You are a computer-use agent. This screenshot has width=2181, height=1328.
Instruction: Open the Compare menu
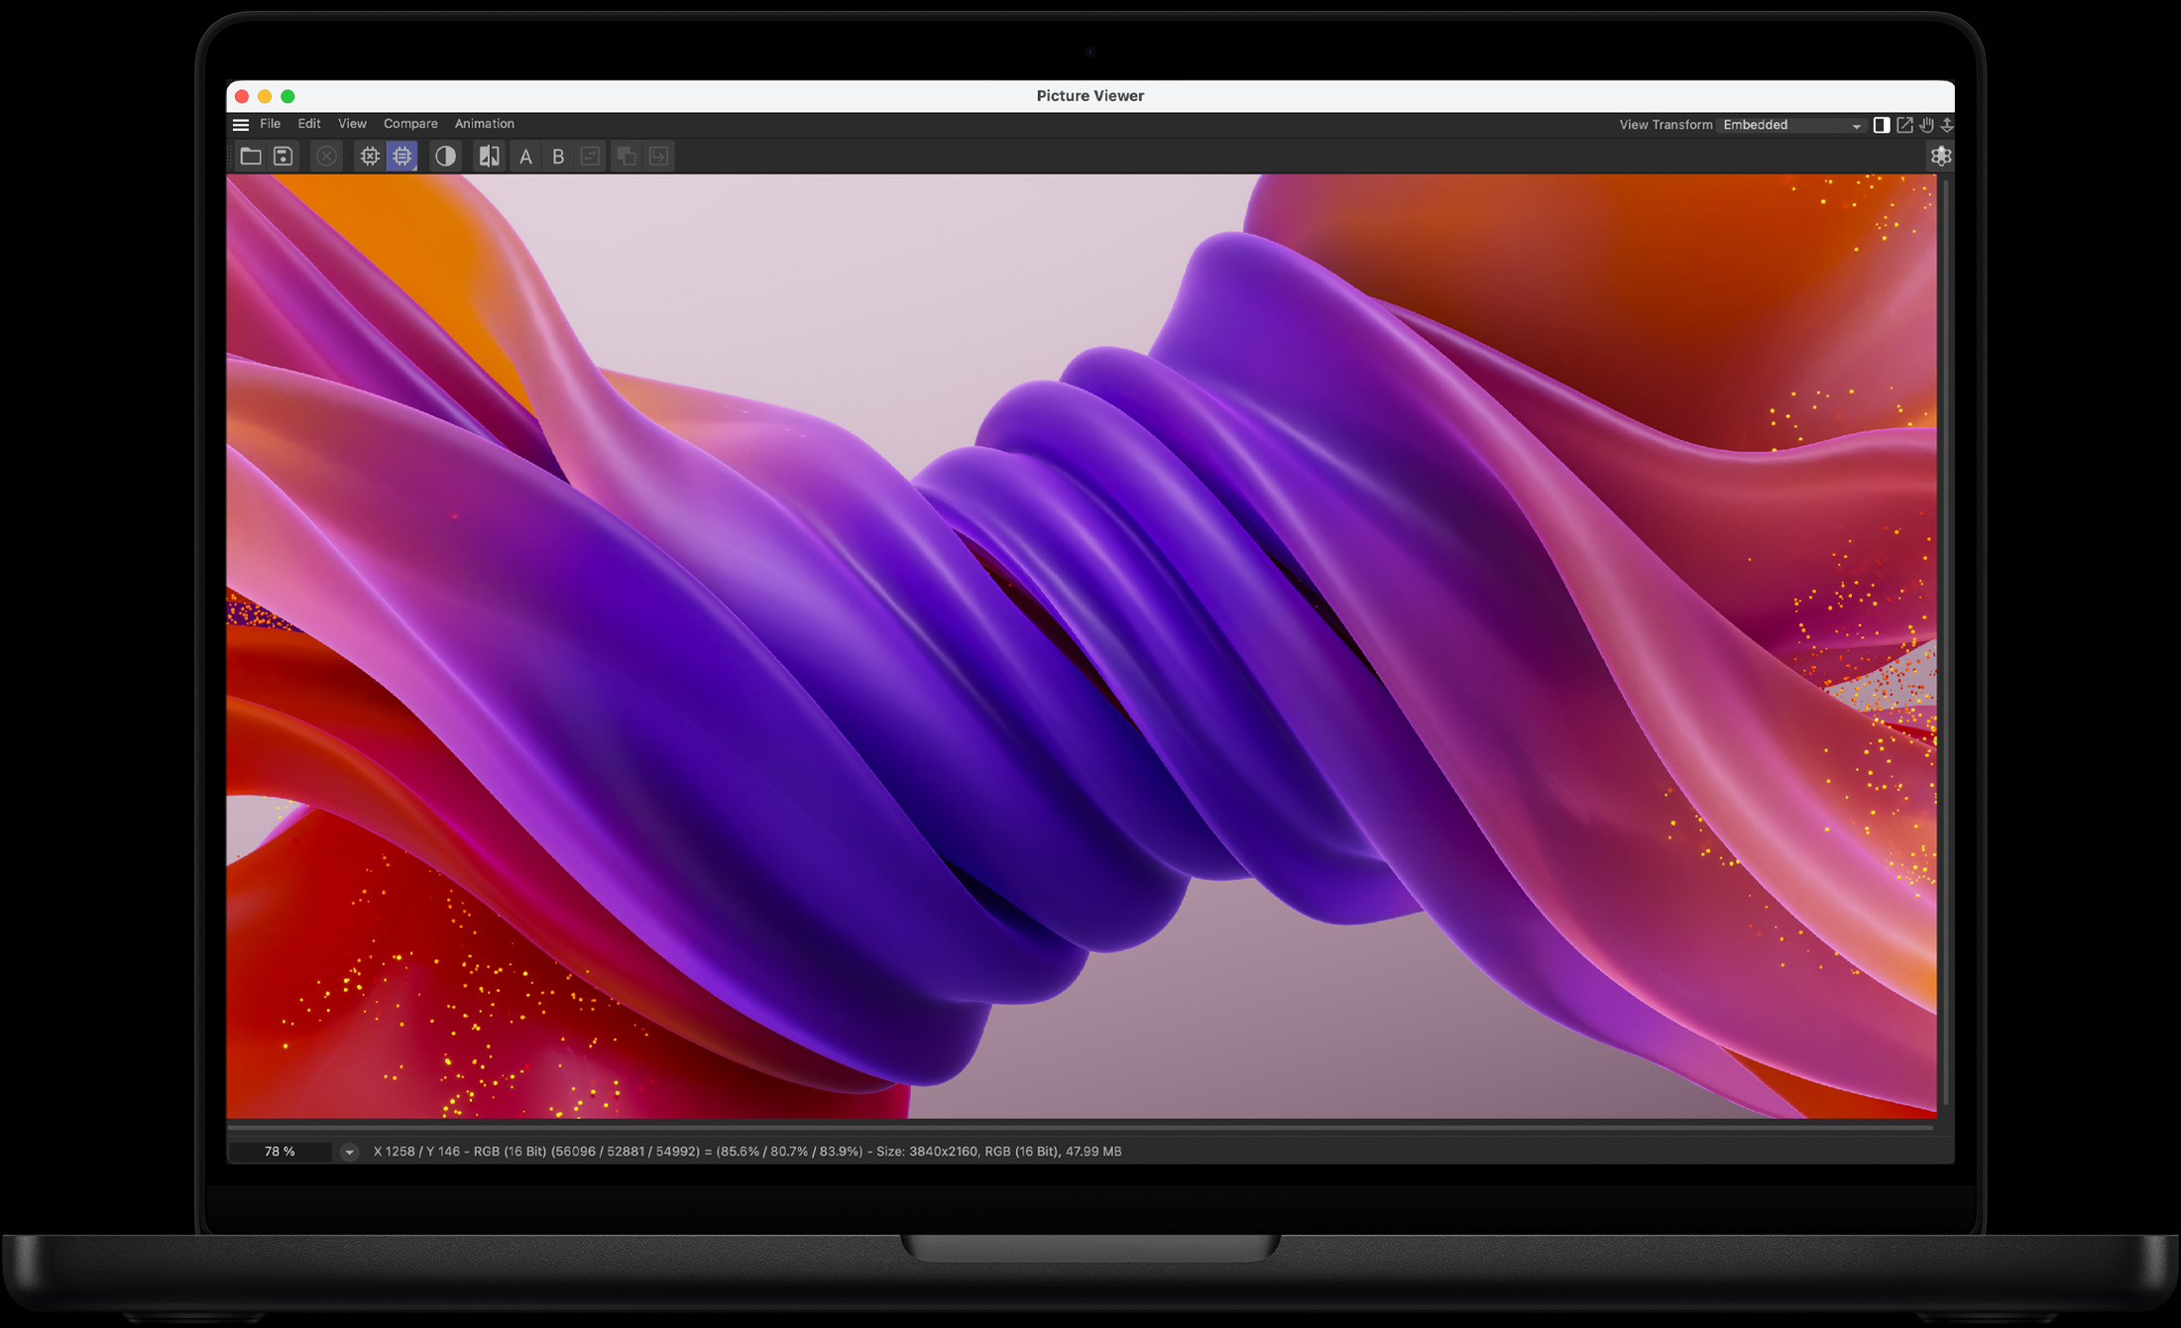pos(410,124)
